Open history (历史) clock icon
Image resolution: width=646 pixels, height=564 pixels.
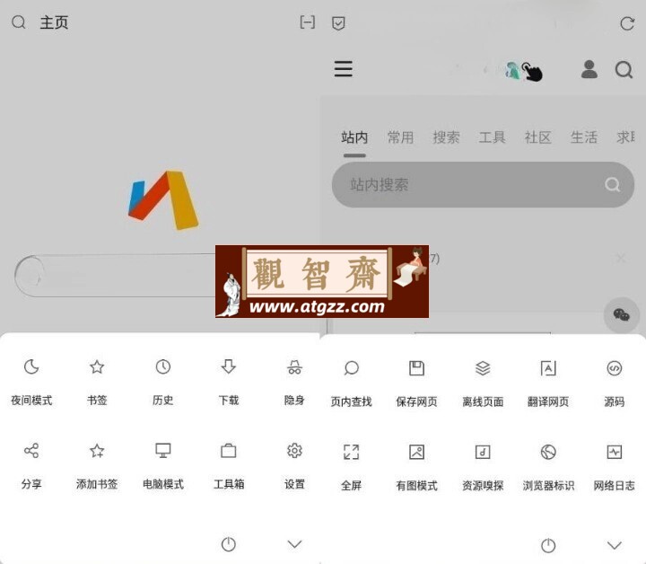pos(162,366)
